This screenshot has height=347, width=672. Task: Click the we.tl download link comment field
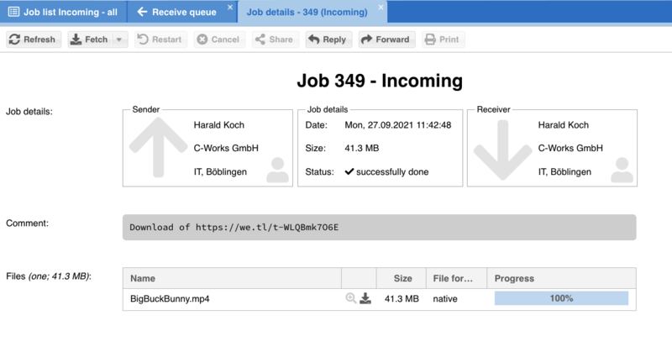379,228
